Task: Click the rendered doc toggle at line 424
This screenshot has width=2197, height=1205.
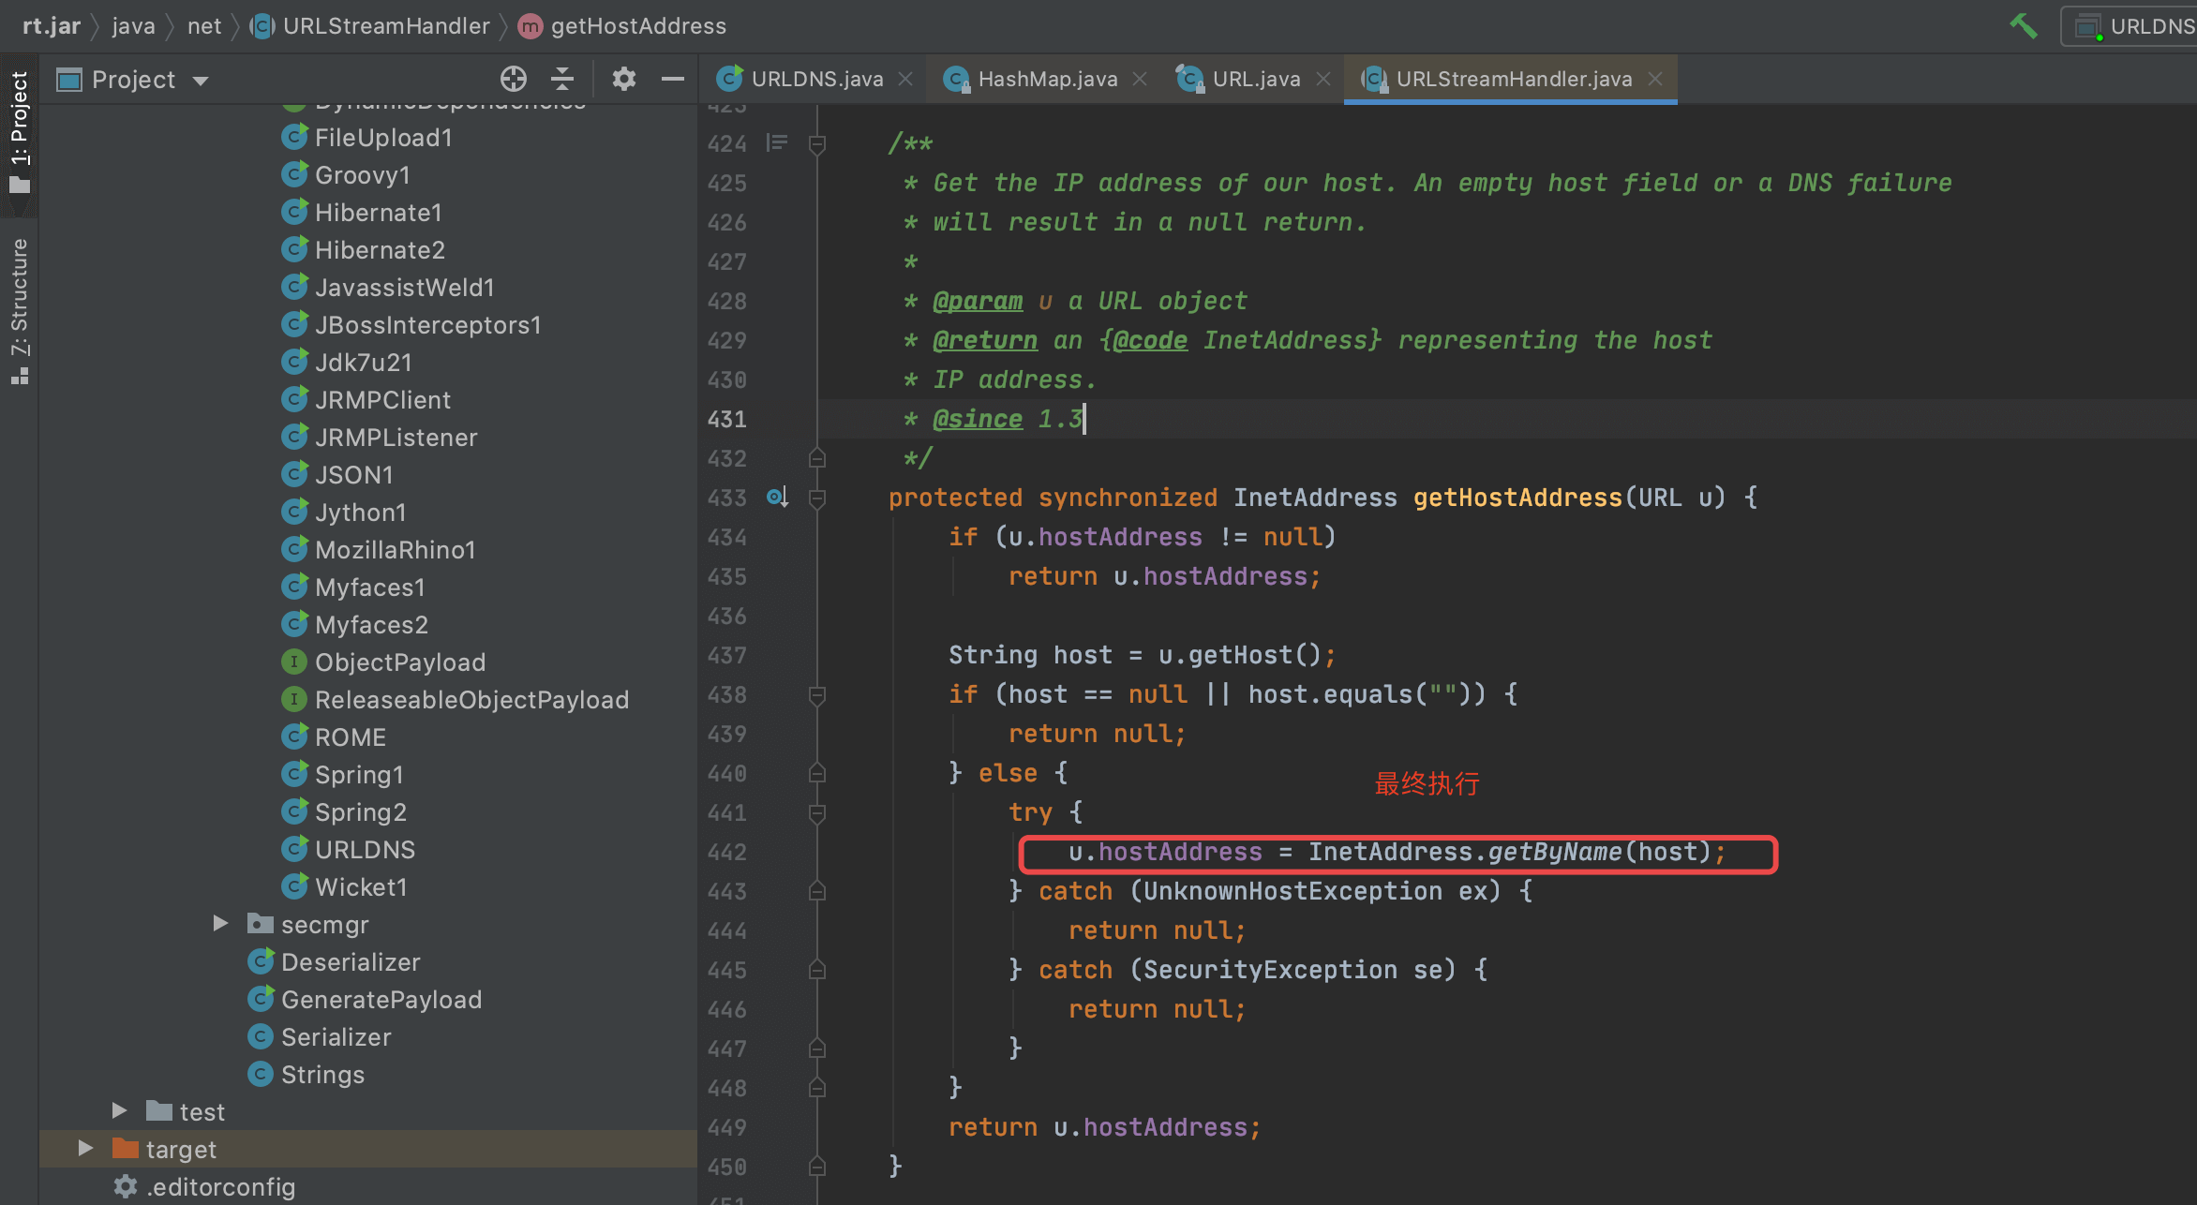Action: tap(777, 143)
